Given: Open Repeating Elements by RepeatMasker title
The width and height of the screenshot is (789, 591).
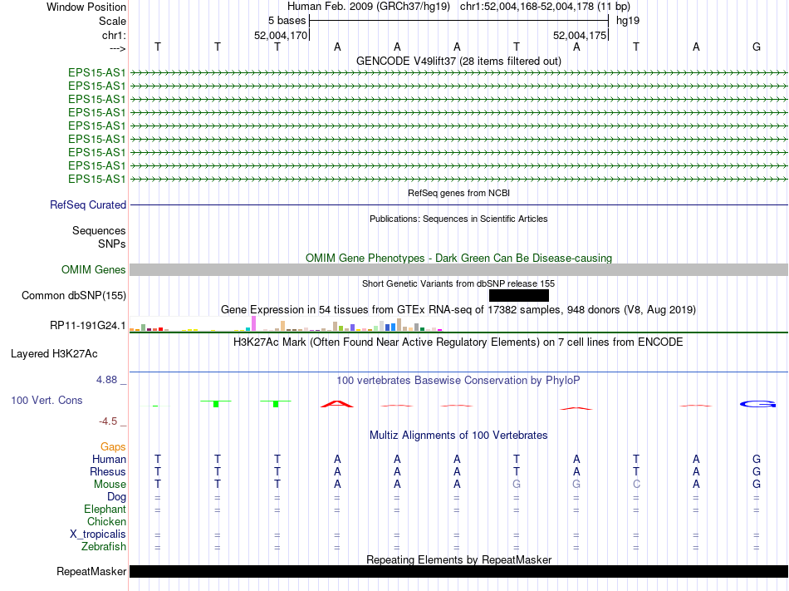Looking at the screenshot, I should click(x=458, y=559).
